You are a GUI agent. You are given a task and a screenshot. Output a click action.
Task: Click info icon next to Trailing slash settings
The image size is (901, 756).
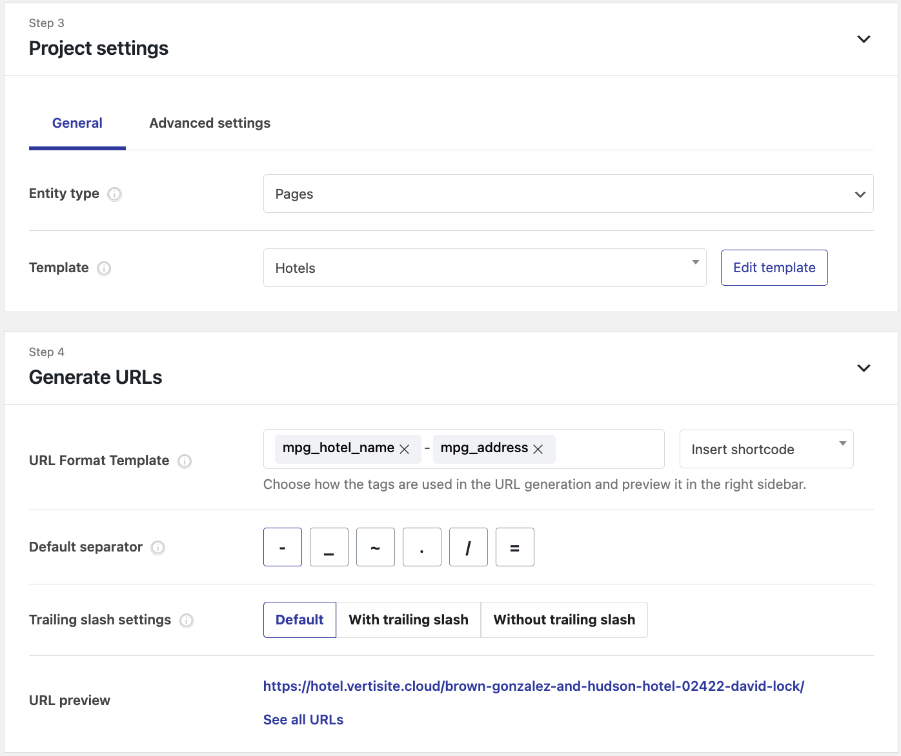(x=187, y=621)
